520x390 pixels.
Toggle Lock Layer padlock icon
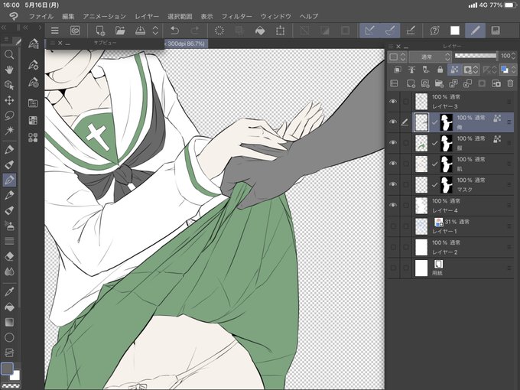coord(440,70)
